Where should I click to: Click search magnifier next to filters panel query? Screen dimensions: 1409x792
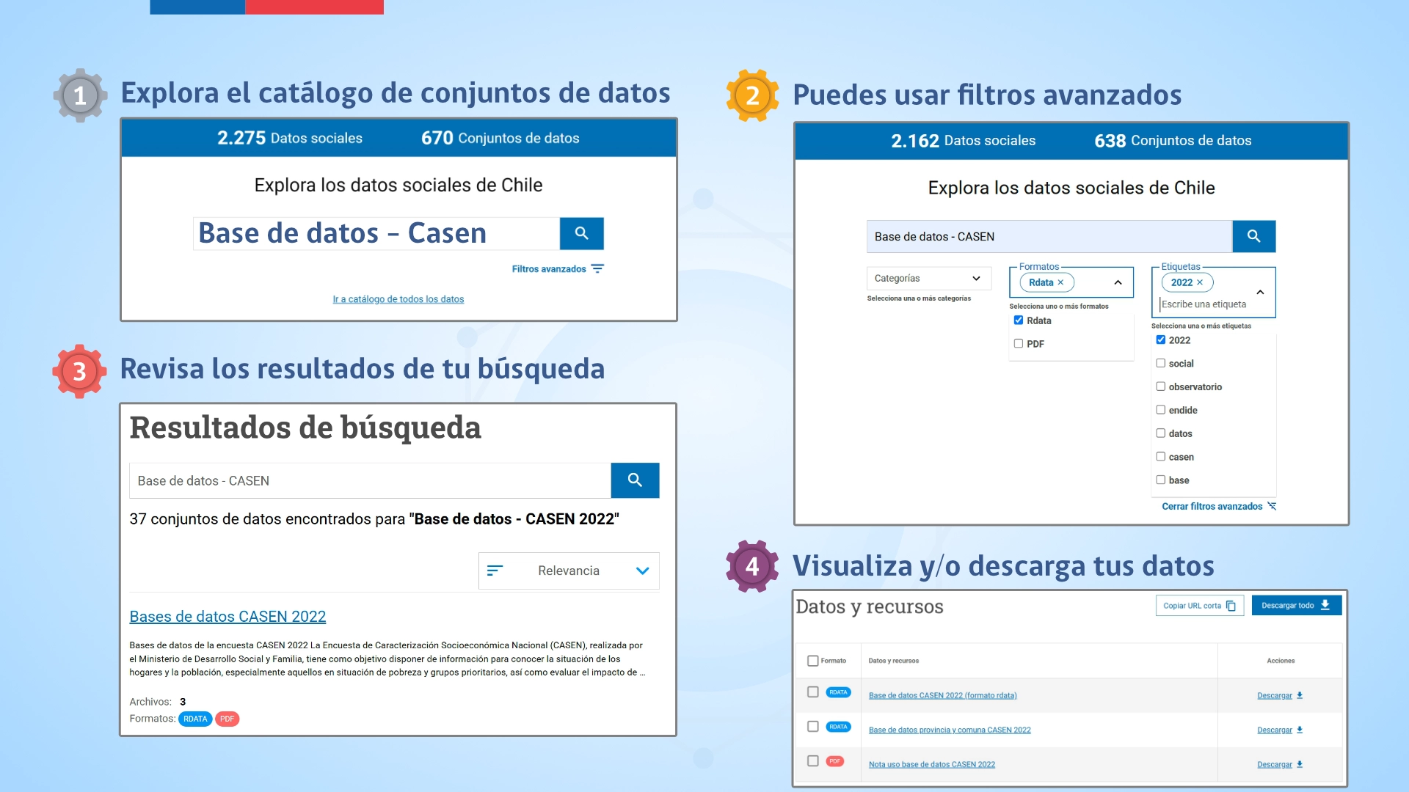(x=1253, y=236)
